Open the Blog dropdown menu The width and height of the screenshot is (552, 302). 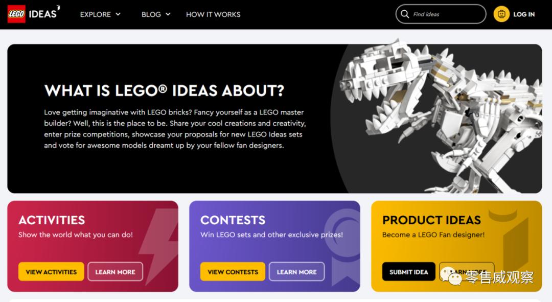[x=156, y=14]
